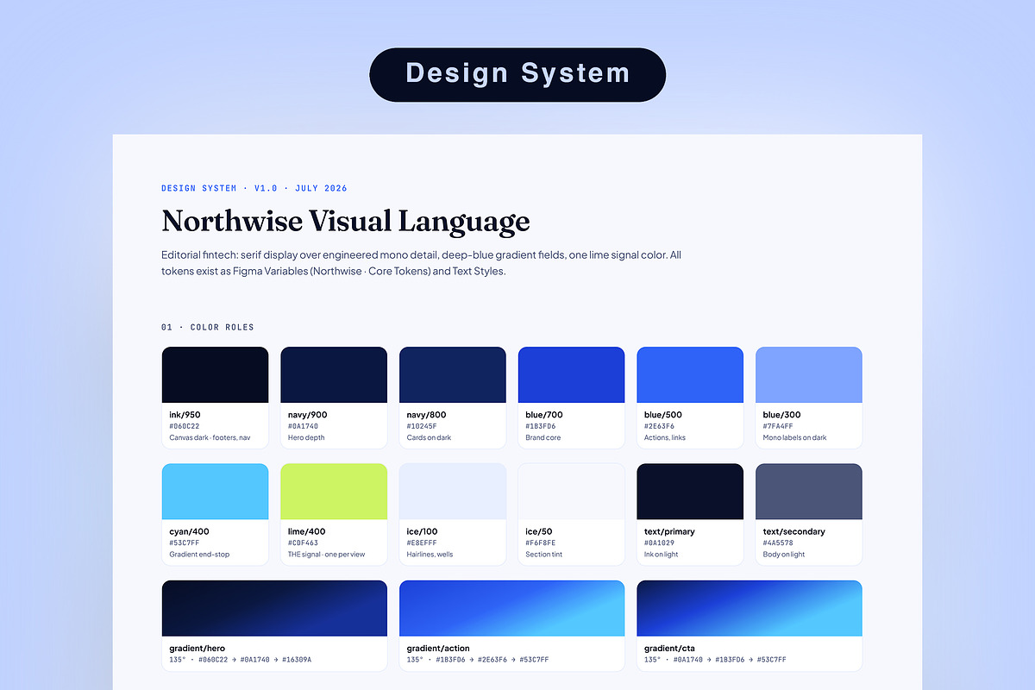Pick the blue/500 color swatch
This screenshot has height=690, width=1035.
[690, 398]
